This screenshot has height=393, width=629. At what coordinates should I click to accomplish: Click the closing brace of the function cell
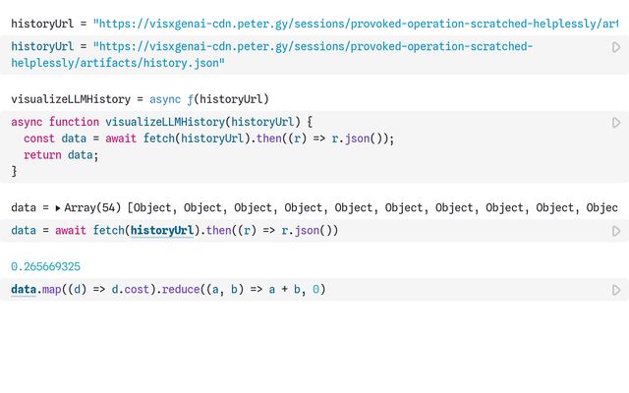click(x=15, y=171)
